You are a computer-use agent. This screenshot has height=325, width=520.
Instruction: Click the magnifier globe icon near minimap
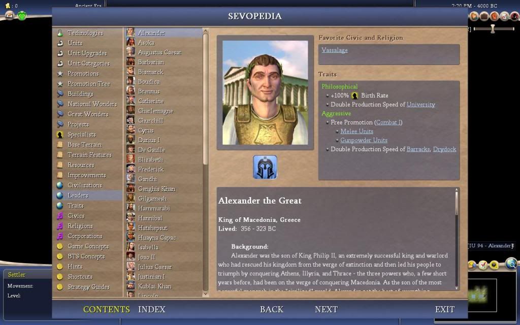coord(511,264)
